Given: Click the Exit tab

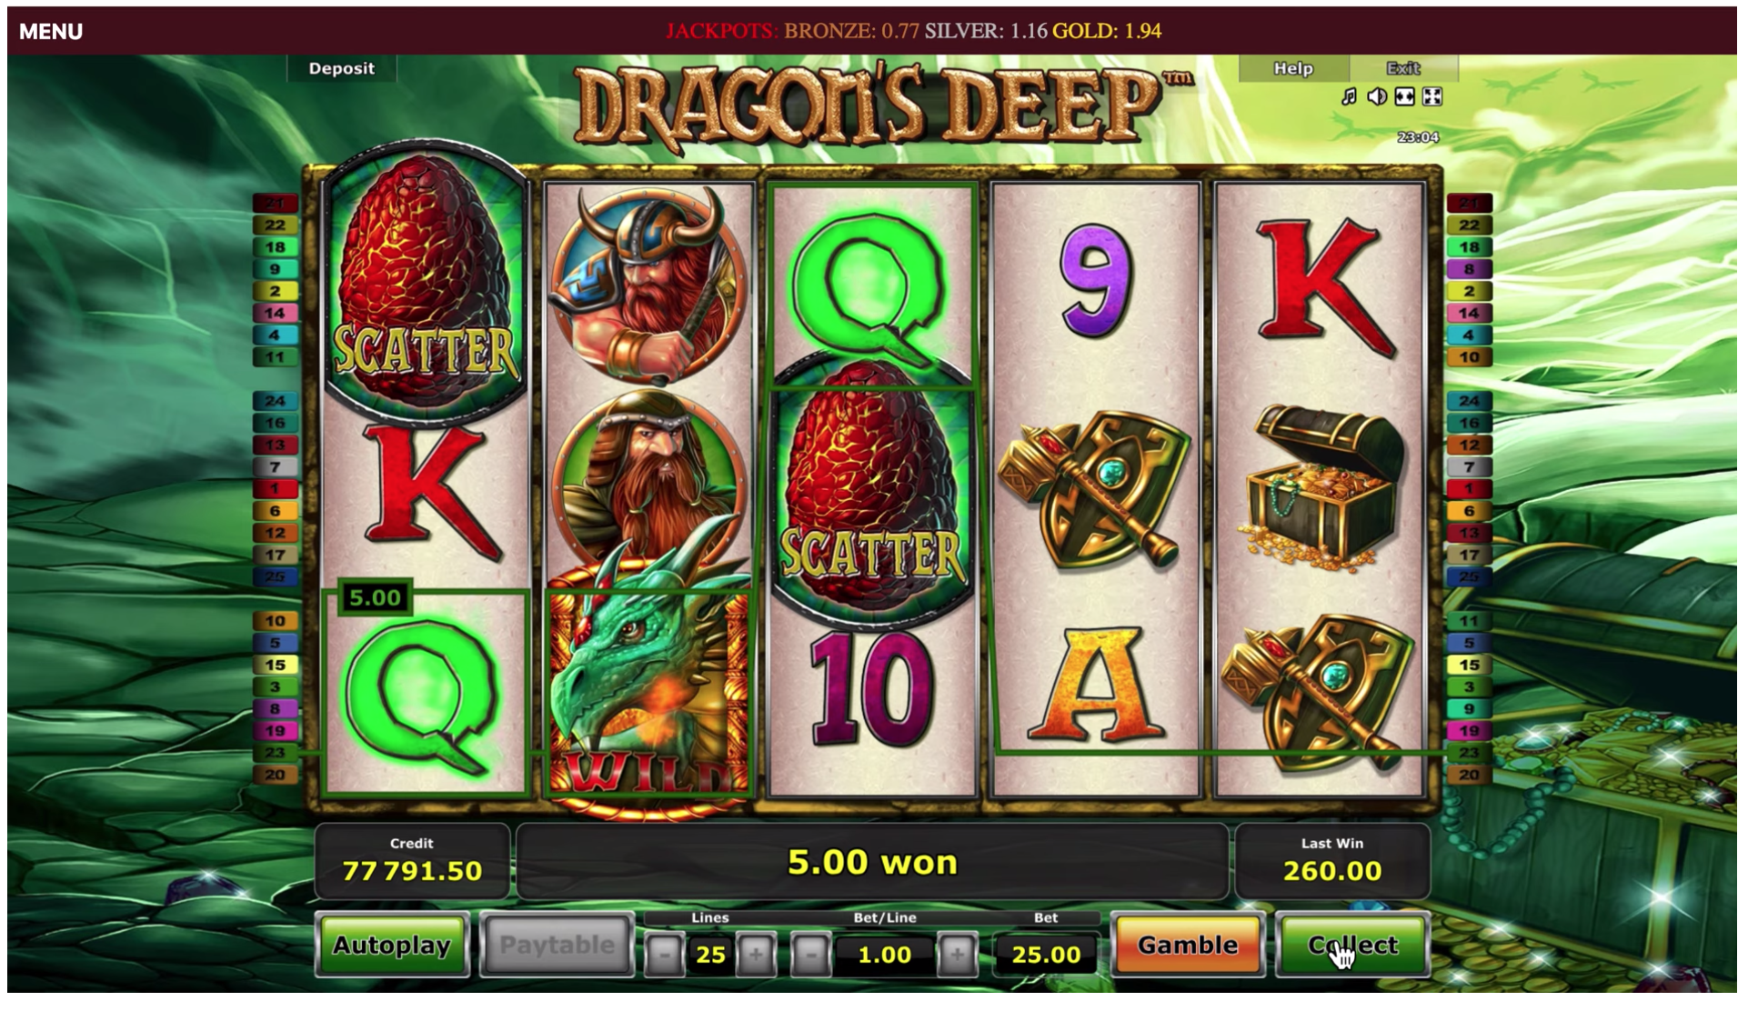Looking at the screenshot, I should (1403, 68).
